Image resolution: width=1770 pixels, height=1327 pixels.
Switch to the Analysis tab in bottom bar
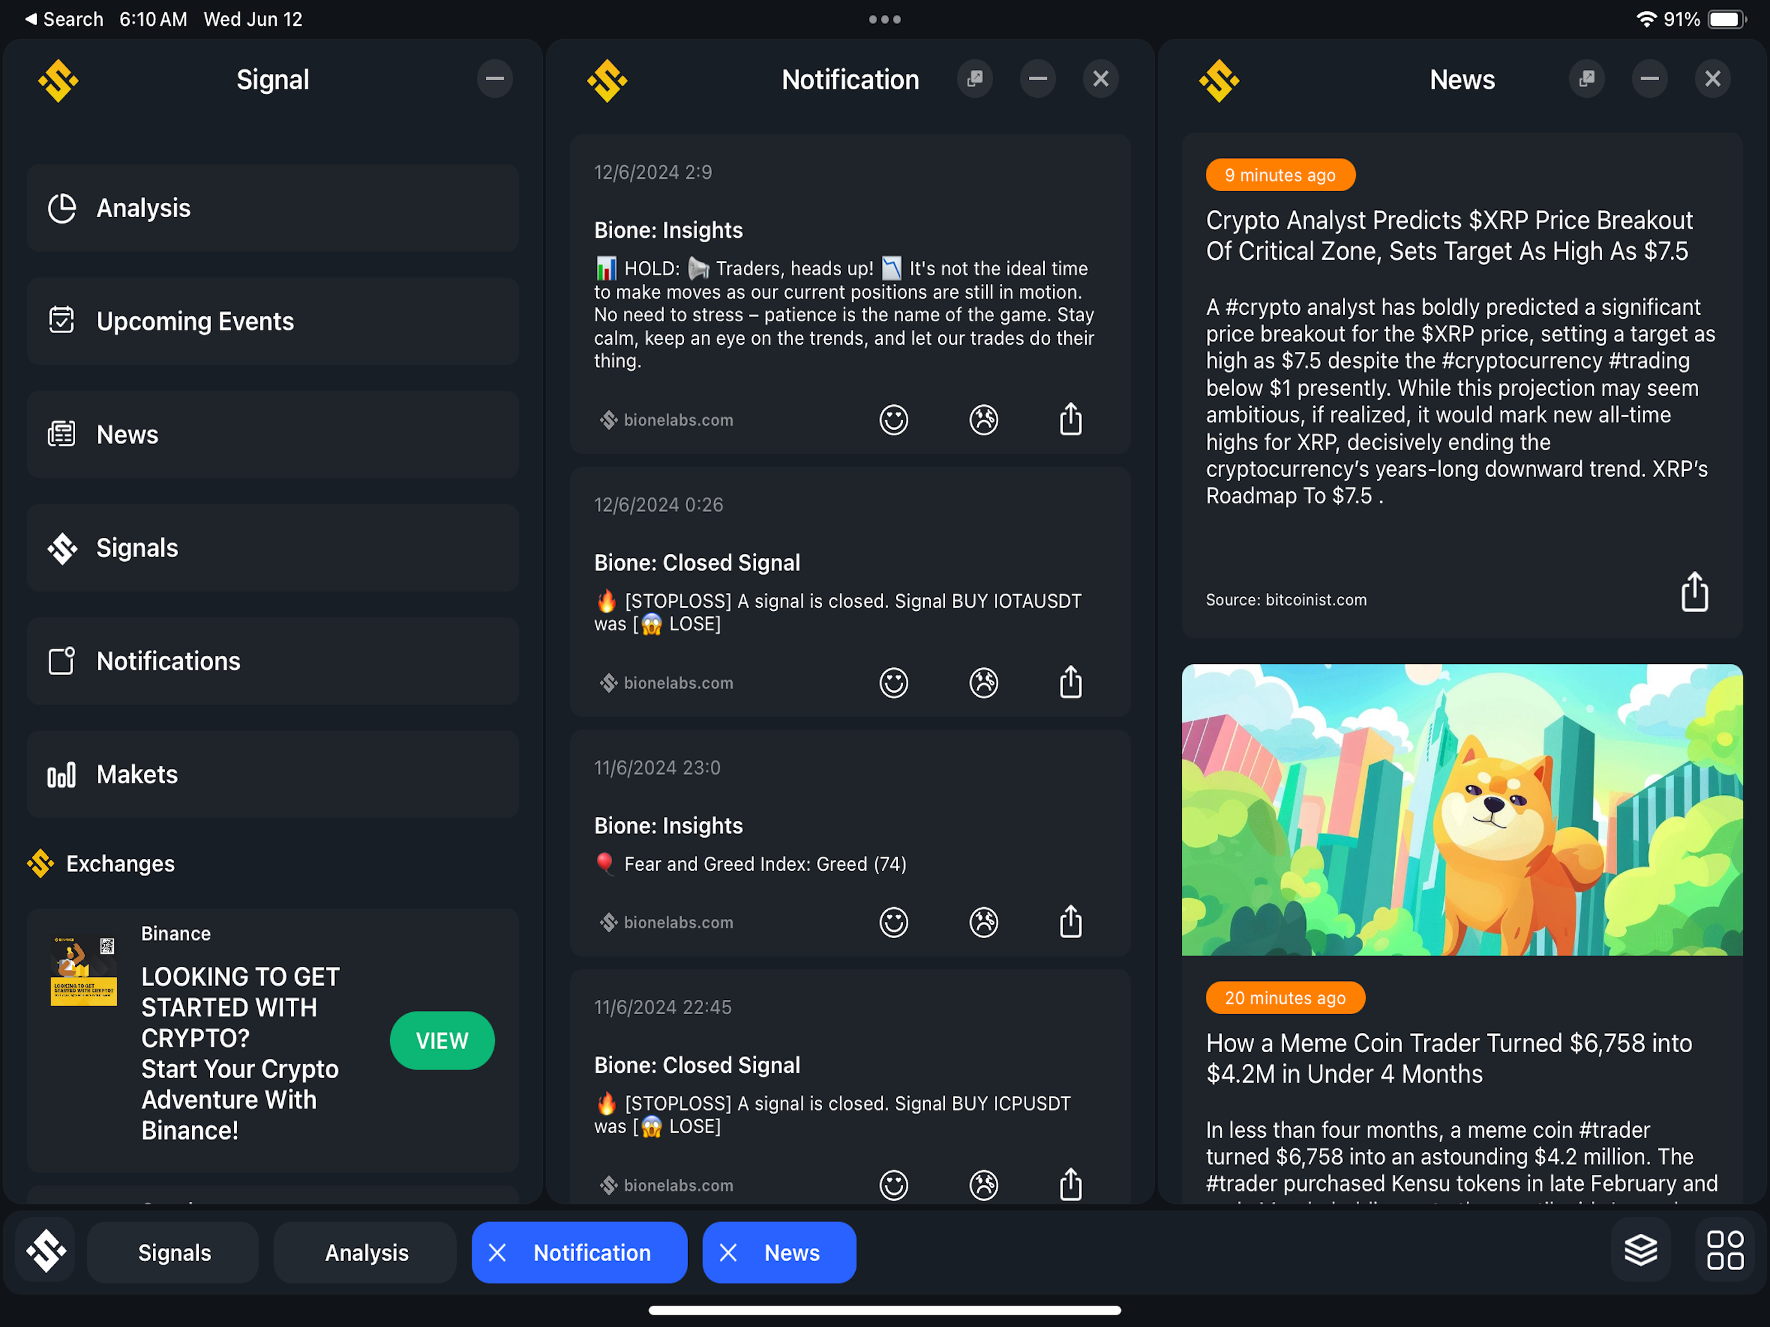click(365, 1252)
